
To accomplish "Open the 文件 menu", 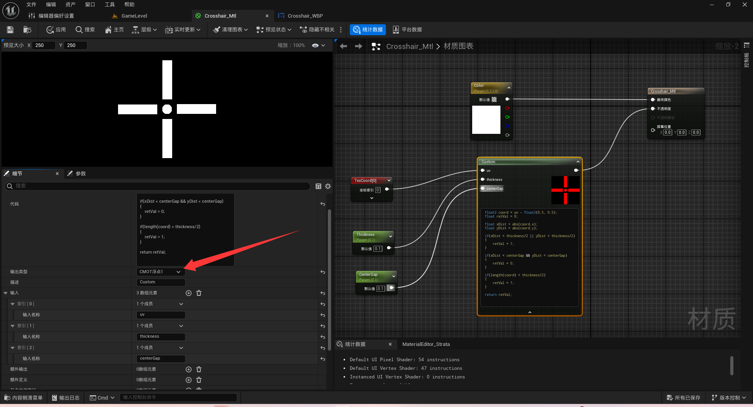I will pos(31,5).
